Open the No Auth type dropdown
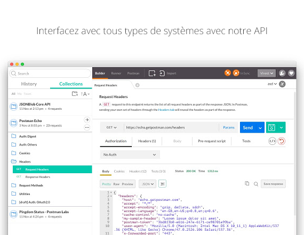Screen dimensions: 304x235 tap(130, 155)
